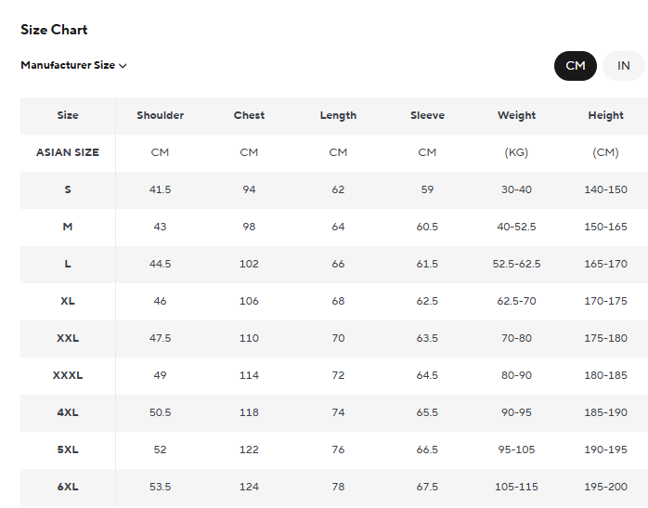Screen dimensions: 648x508
Task: Click weight range 80-90
Action: click(x=516, y=376)
